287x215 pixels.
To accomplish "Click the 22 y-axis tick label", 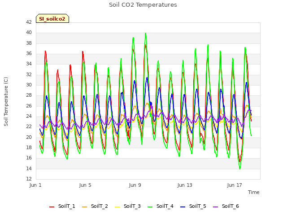I will tap(29, 126).
